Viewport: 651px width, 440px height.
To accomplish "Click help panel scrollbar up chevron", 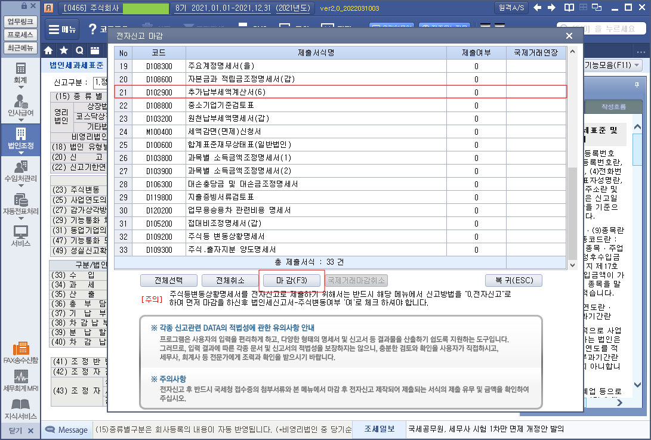I will (x=638, y=127).
